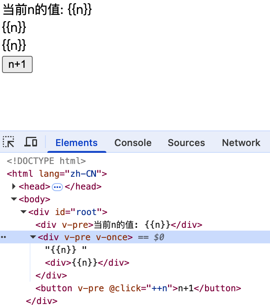Toggle the device toolbar icon
Screen dimensions: 270x308
point(31,142)
